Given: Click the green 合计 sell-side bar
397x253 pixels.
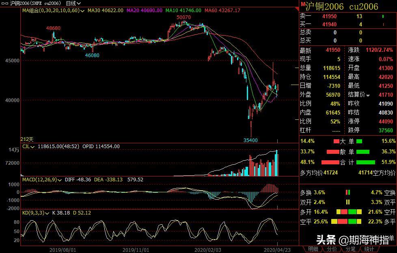Looking at the screenshot, I should [366, 162].
